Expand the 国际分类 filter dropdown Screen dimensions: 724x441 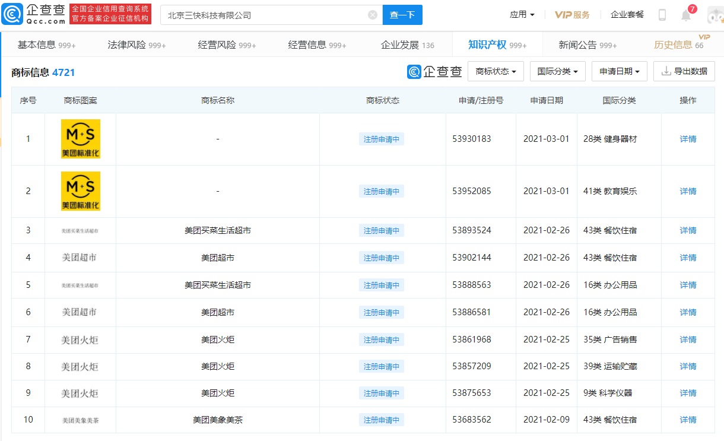pos(558,71)
